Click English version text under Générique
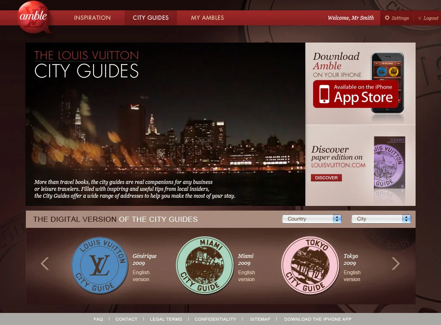This screenshot has height=325, width=441. point(141,276)
